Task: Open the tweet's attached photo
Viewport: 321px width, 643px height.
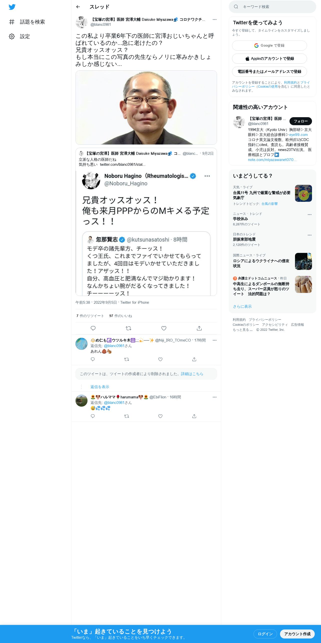Action: [x=146, y=107]
